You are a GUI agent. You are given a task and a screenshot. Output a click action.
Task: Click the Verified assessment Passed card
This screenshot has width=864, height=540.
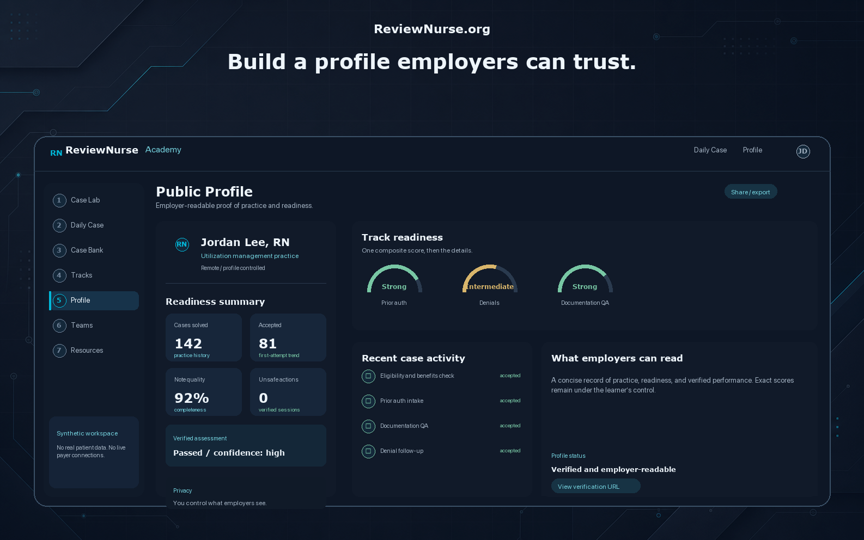click(246, 446)
